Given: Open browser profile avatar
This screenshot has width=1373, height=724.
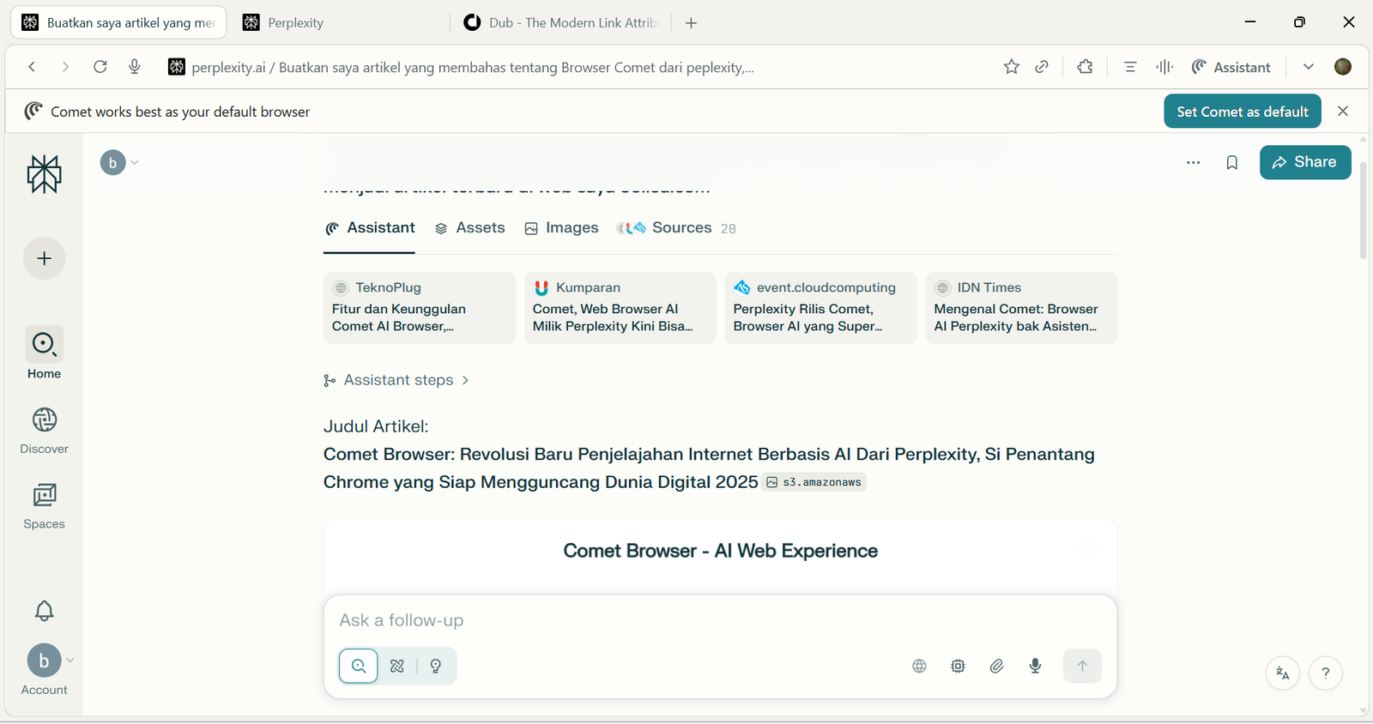Looking at the screenshot, I should click(x=1343, y=67).
